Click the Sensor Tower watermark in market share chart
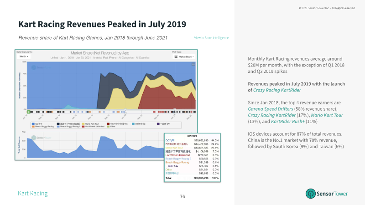This screenshot has height=205, width=365. (42, 67)
